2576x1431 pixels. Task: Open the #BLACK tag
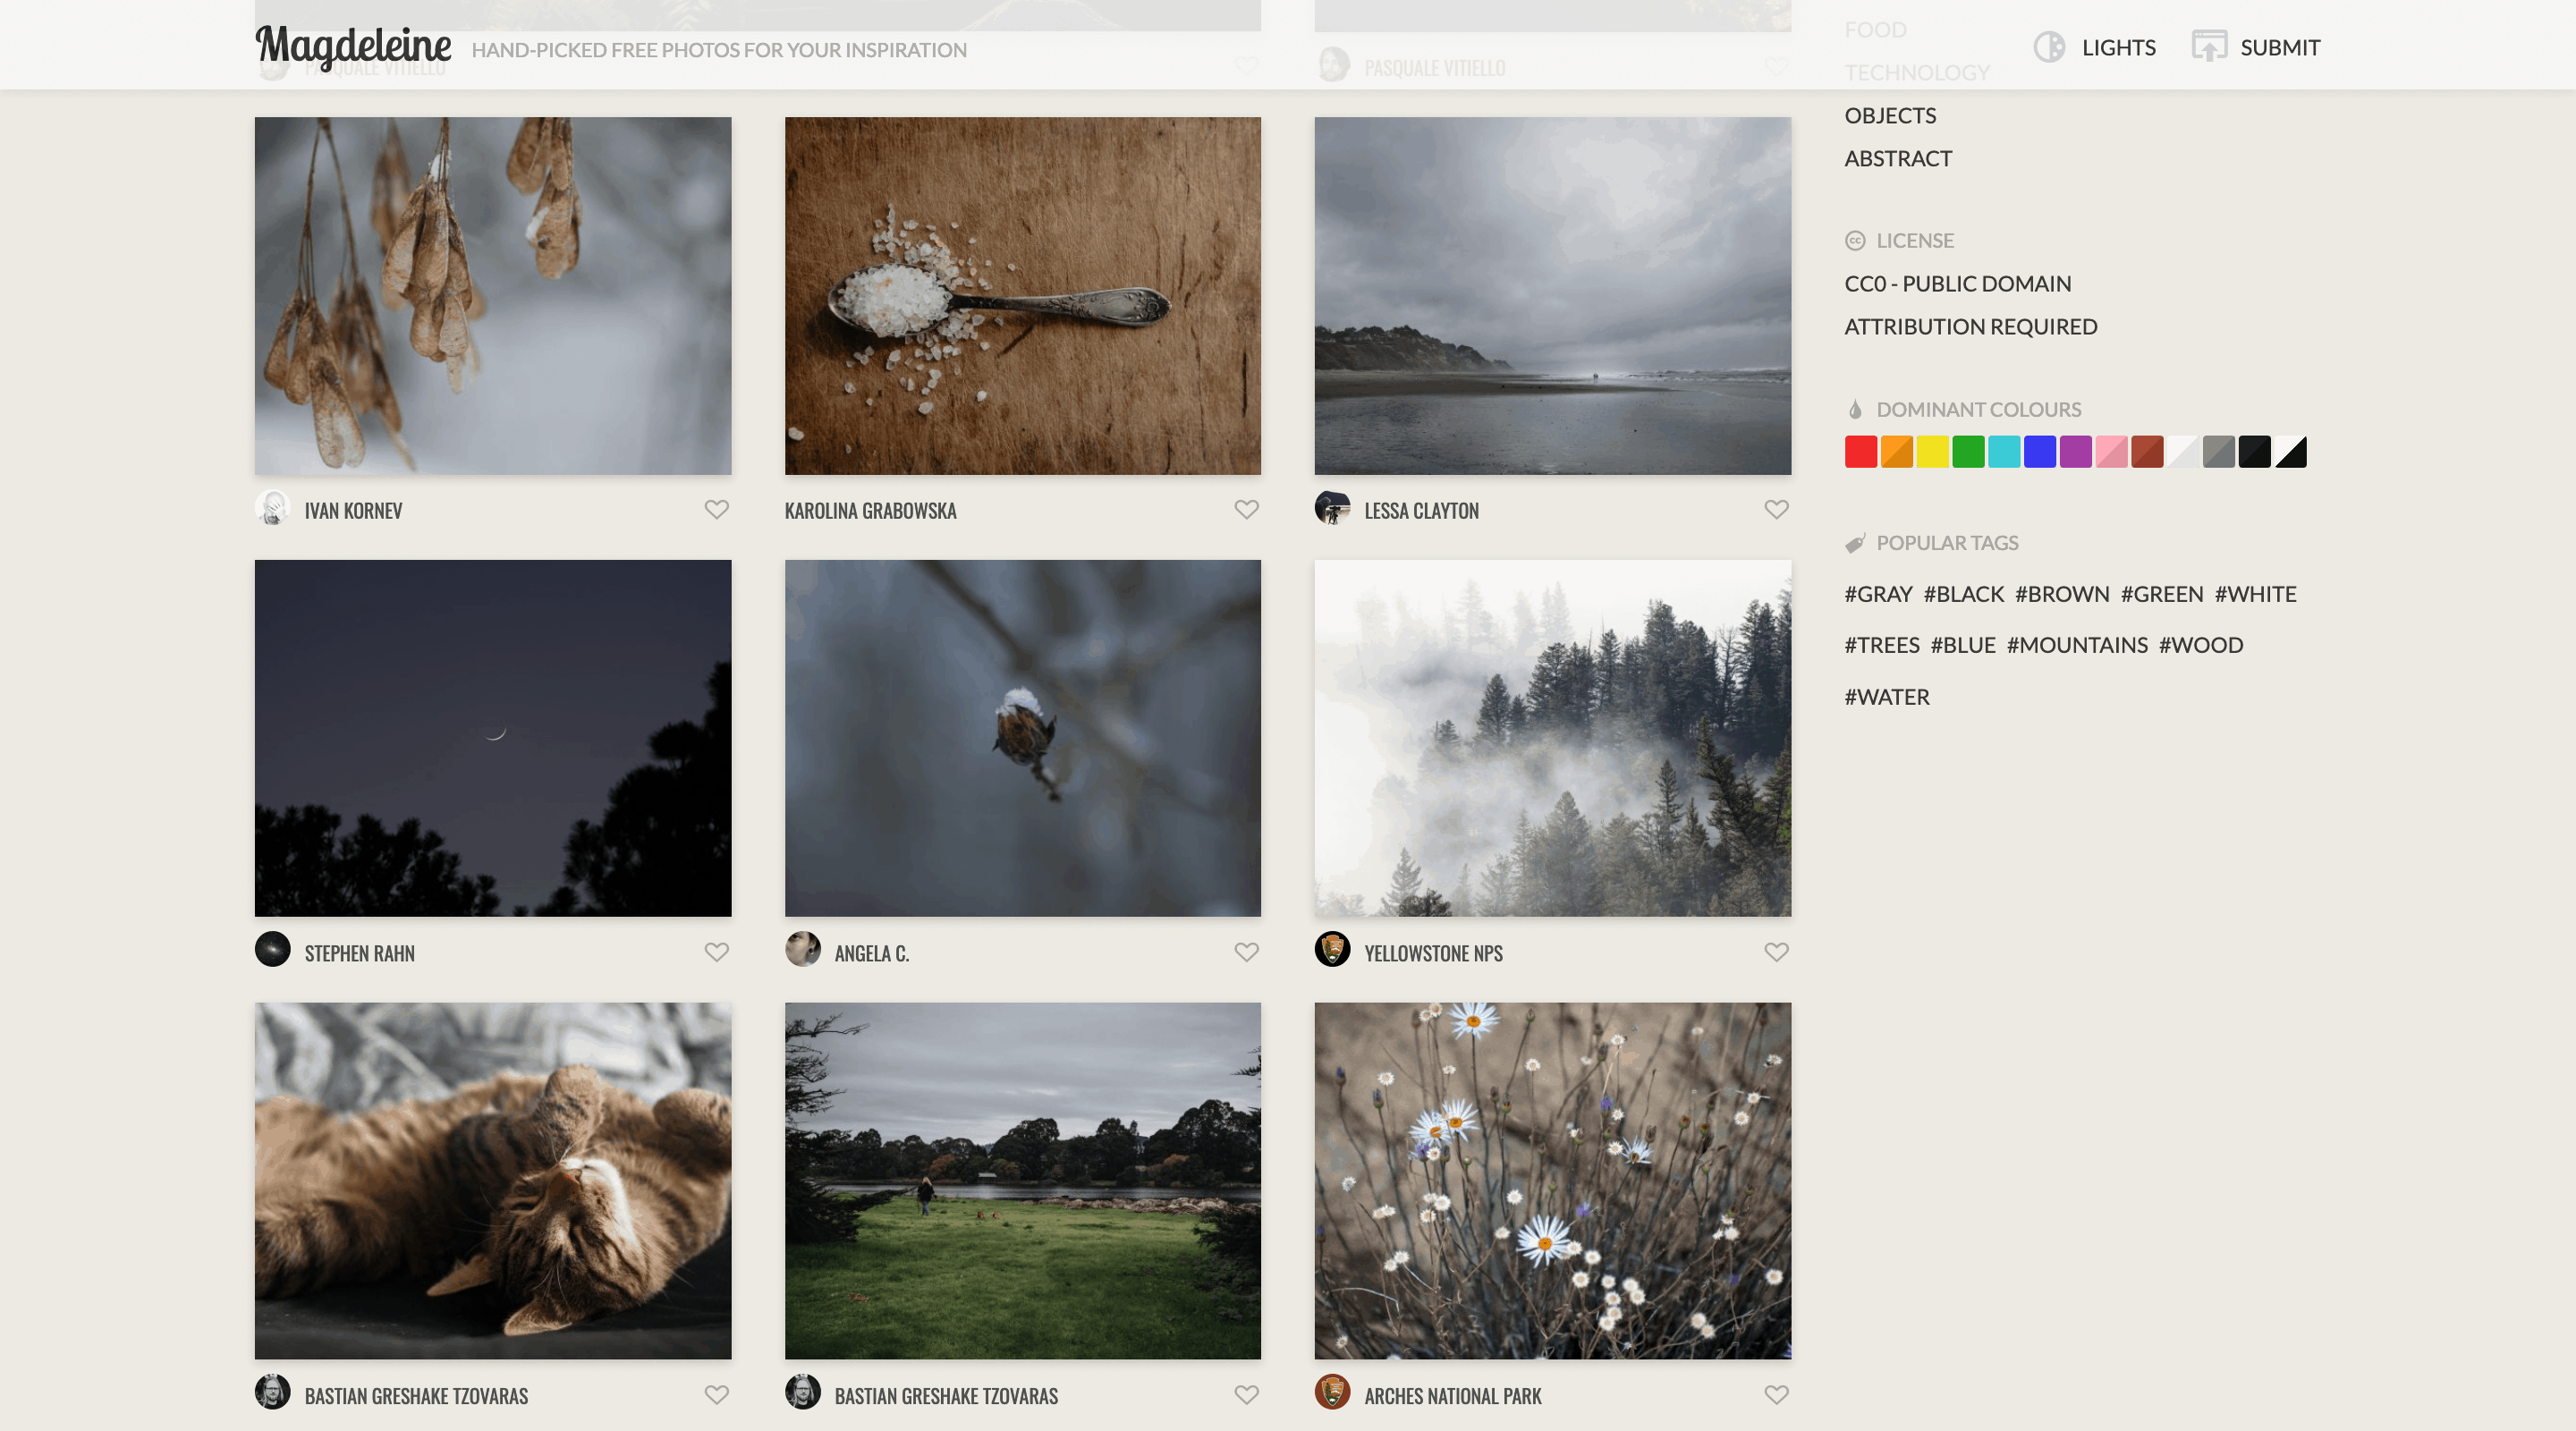coord(1964,594)
